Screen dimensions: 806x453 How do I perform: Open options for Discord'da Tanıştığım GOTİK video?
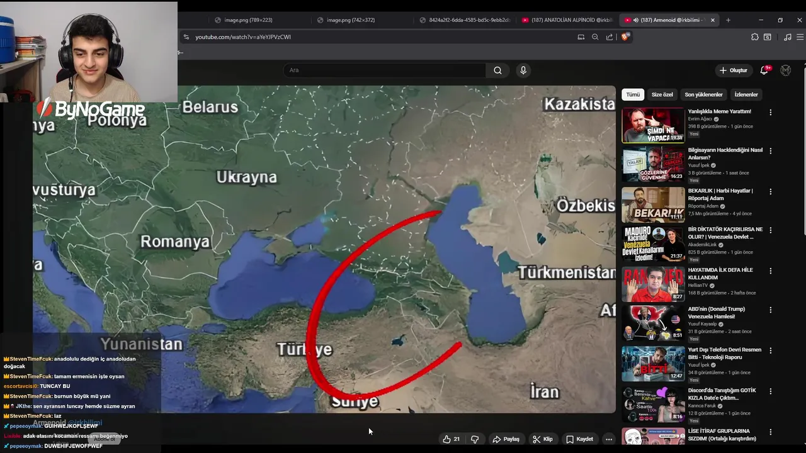[770, 391]
